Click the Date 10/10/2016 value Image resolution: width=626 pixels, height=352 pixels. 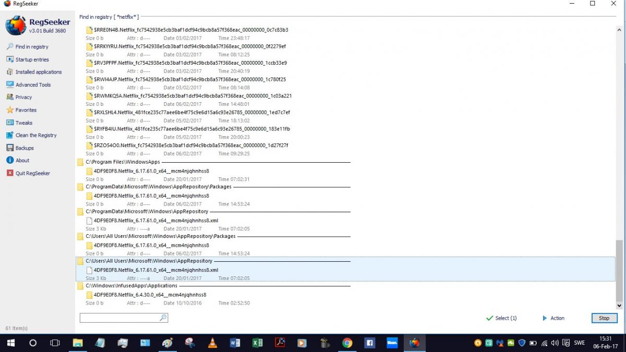(x=182, y=303)
